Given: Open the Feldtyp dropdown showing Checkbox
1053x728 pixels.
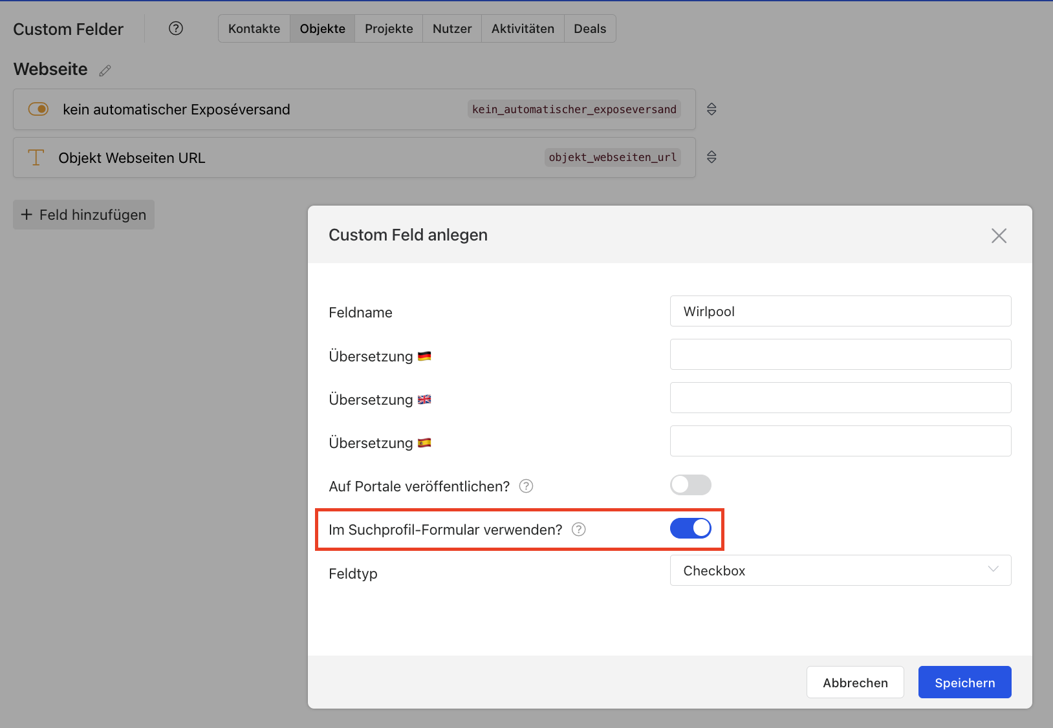Looking at the screenshot, I should [840, 570].
